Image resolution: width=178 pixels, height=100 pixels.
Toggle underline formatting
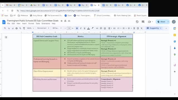85,28
